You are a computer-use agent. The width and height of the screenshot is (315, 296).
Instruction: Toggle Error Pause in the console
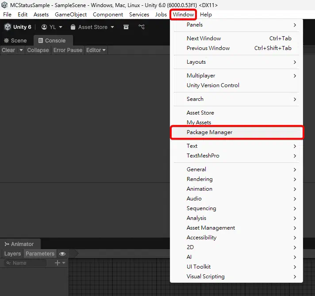[x=68, y=50]
